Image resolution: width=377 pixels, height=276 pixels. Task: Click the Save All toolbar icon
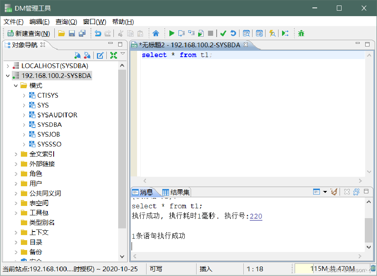point(82,33)
